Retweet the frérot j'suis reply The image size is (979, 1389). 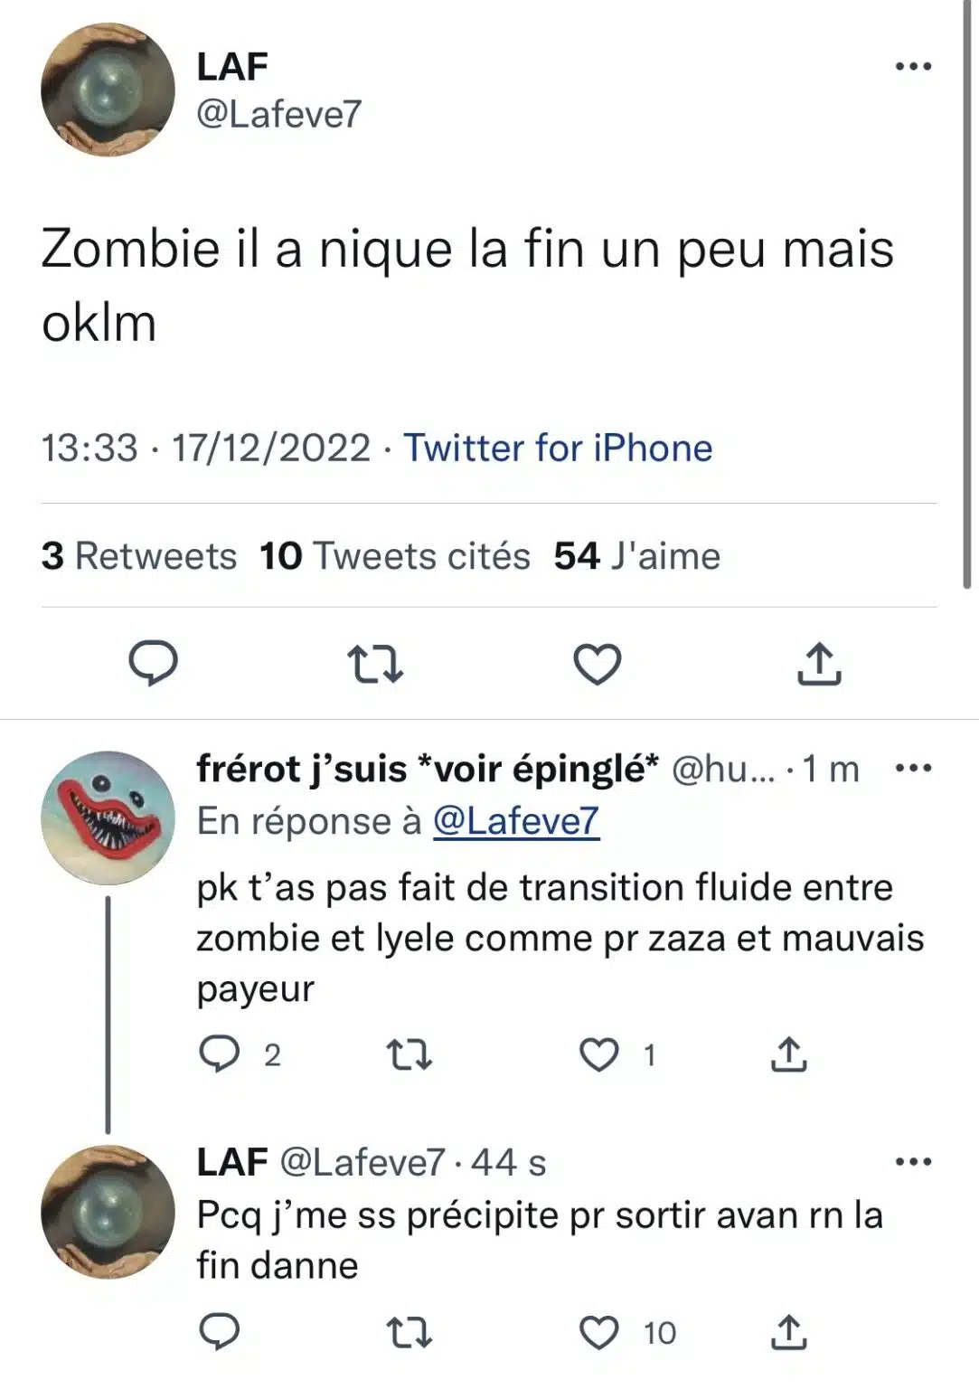409,1054
